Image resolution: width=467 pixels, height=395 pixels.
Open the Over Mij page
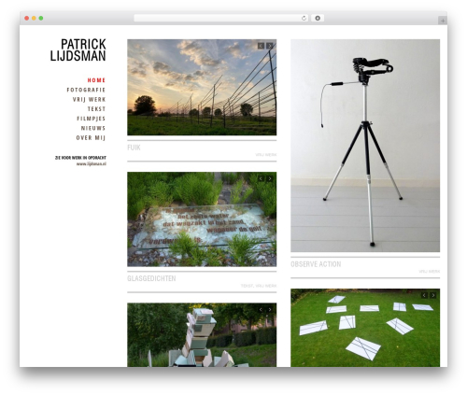click(x=91, y=138)
